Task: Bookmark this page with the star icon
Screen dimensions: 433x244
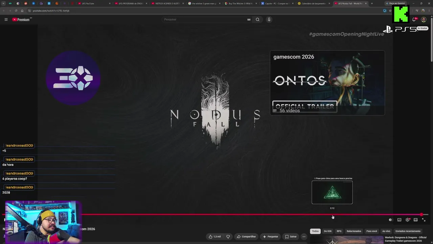Action: [x=390, y=11]
